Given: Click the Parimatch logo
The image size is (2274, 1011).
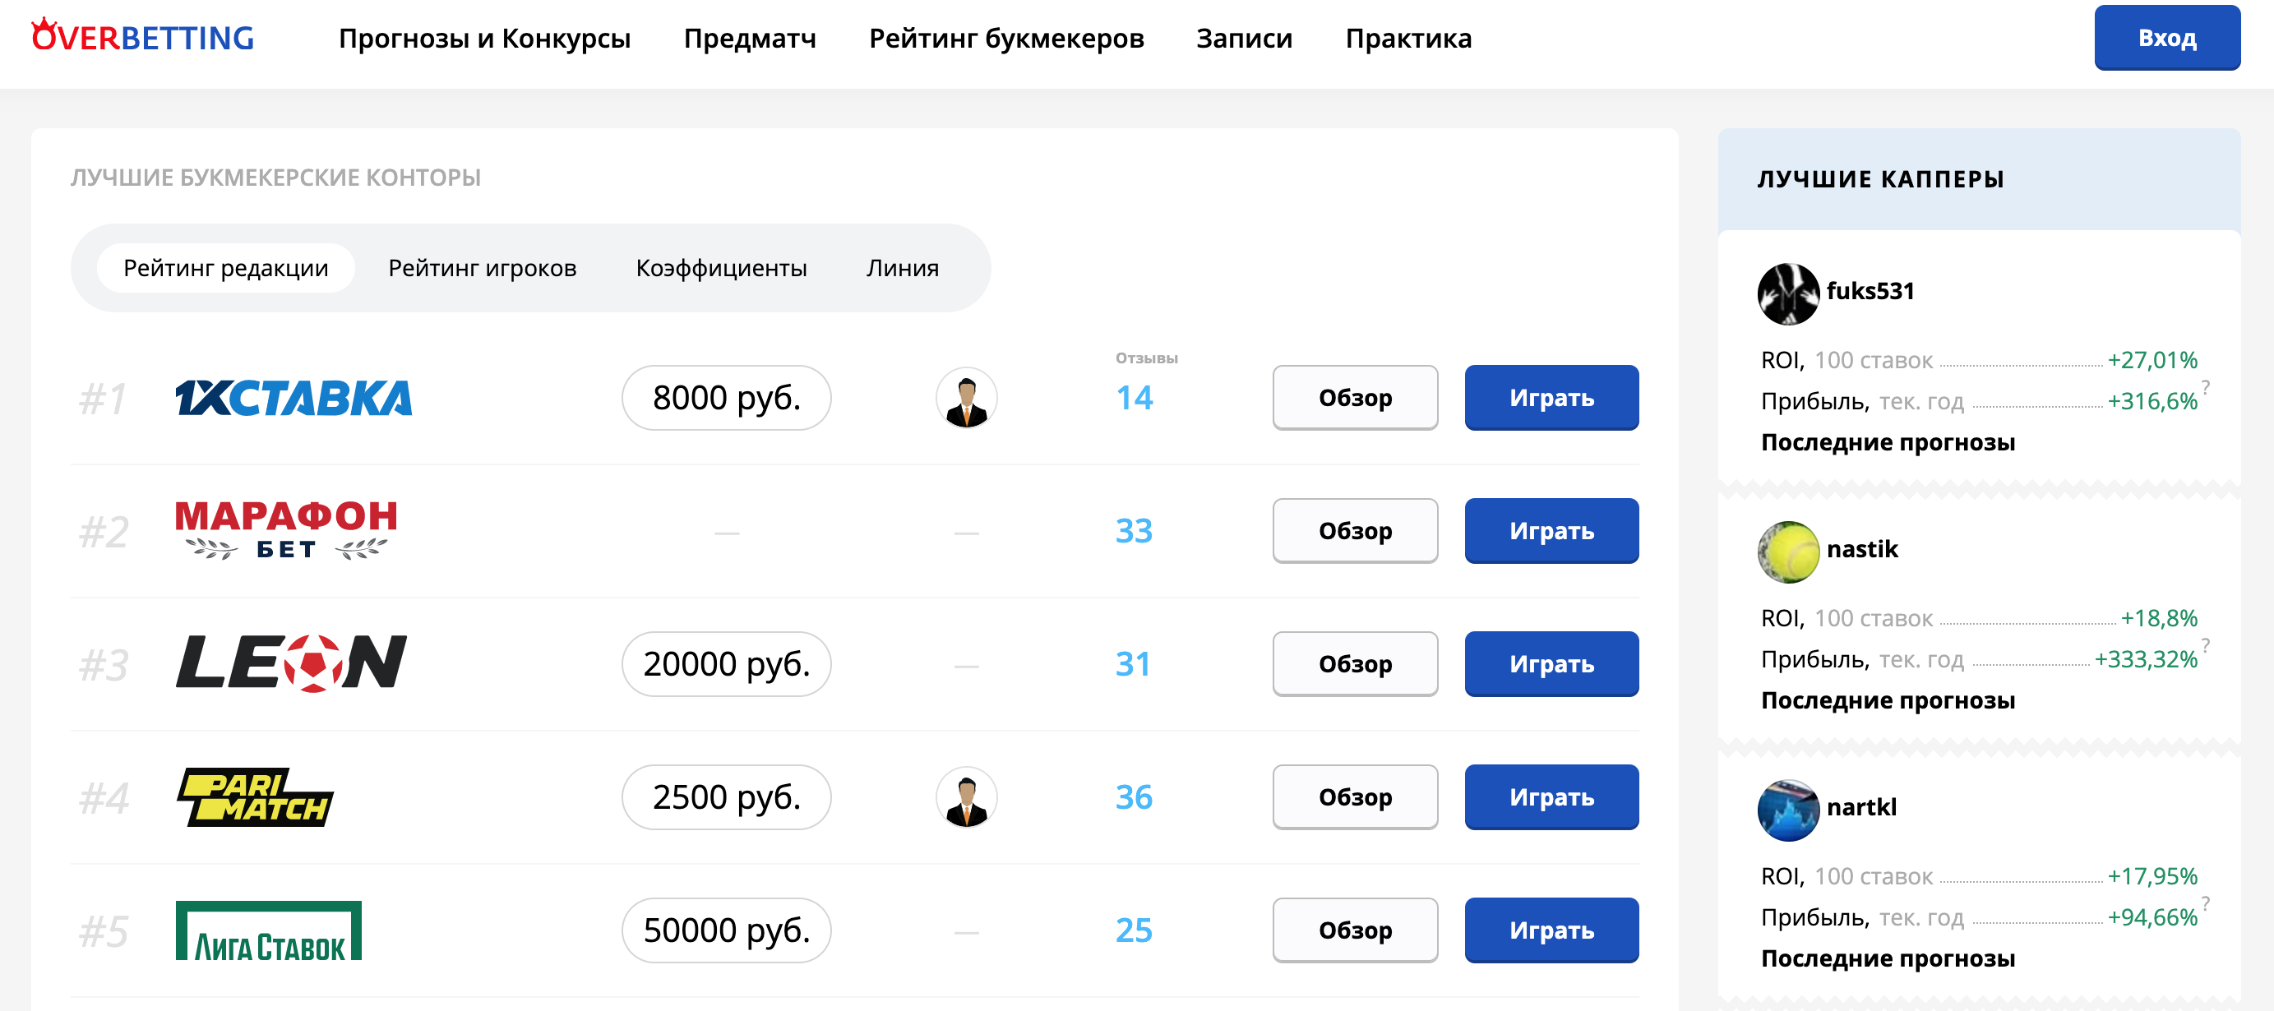Looking at the screenshot, I should point(255,796).
